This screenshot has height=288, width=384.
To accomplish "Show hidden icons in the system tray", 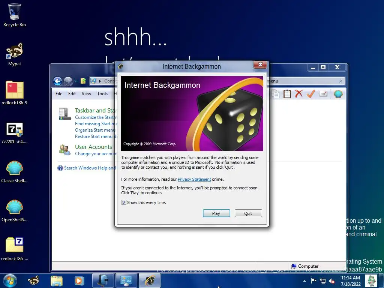I will [x=304, y=281].
